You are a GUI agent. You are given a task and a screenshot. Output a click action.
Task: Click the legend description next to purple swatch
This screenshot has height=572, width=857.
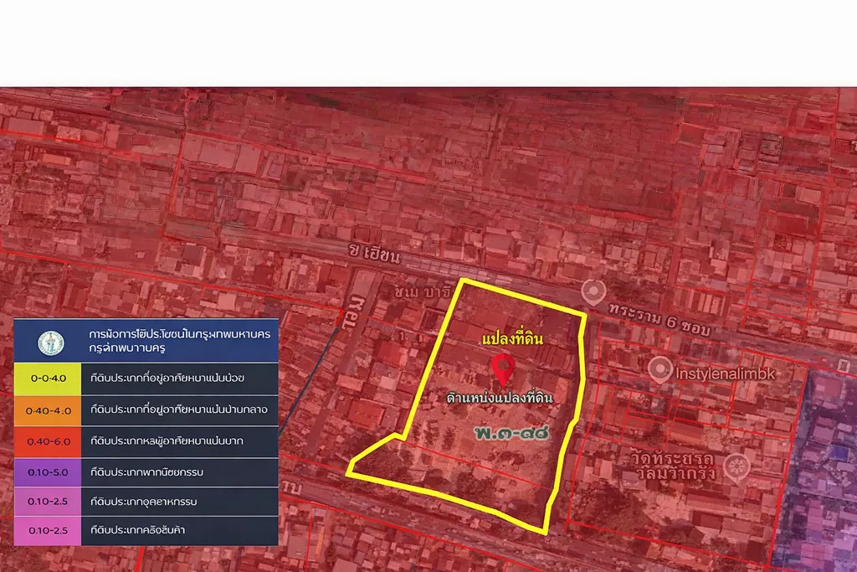tap(147, 472)
